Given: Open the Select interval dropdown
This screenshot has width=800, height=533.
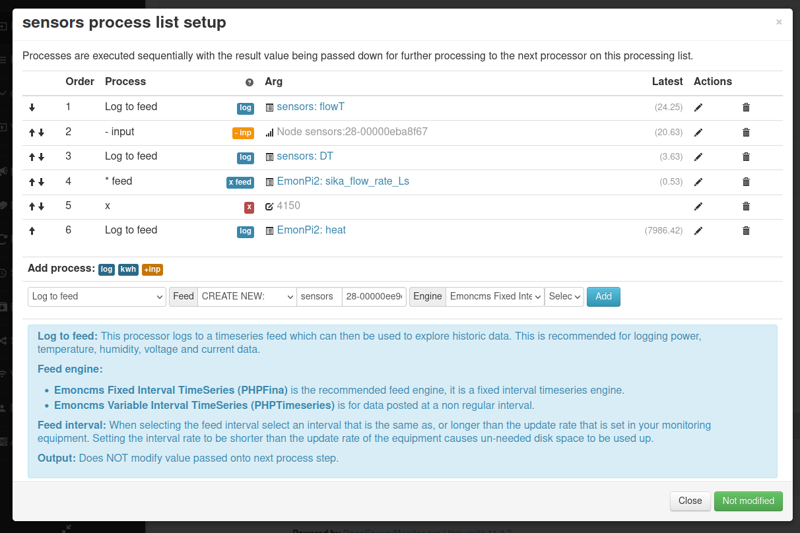Looking at the screenshot, I should [564, 297].
